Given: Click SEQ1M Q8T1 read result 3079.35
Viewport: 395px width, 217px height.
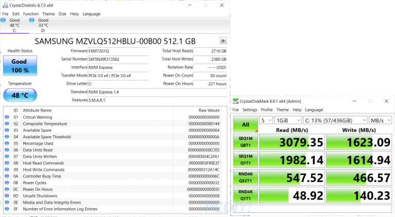Looking at the screenshot, I should 292,142.
